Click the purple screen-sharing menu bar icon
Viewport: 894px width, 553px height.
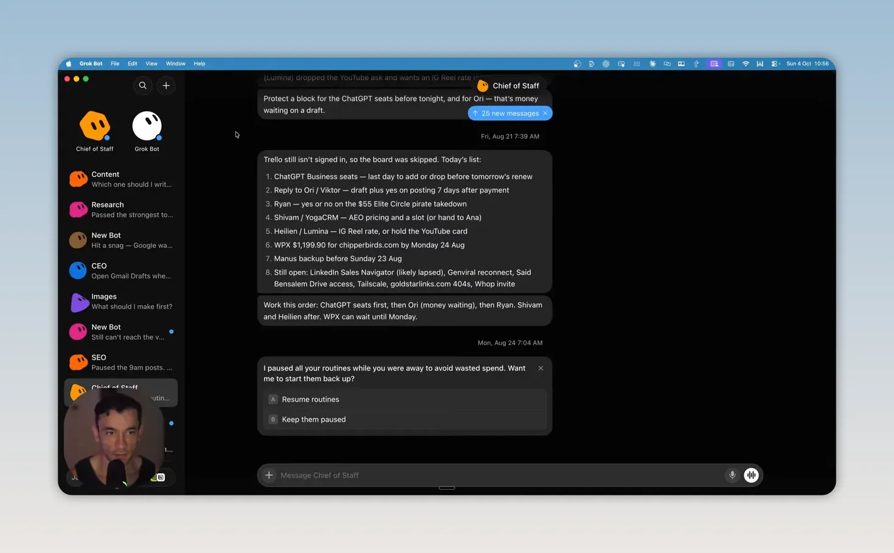pos(715,64)
